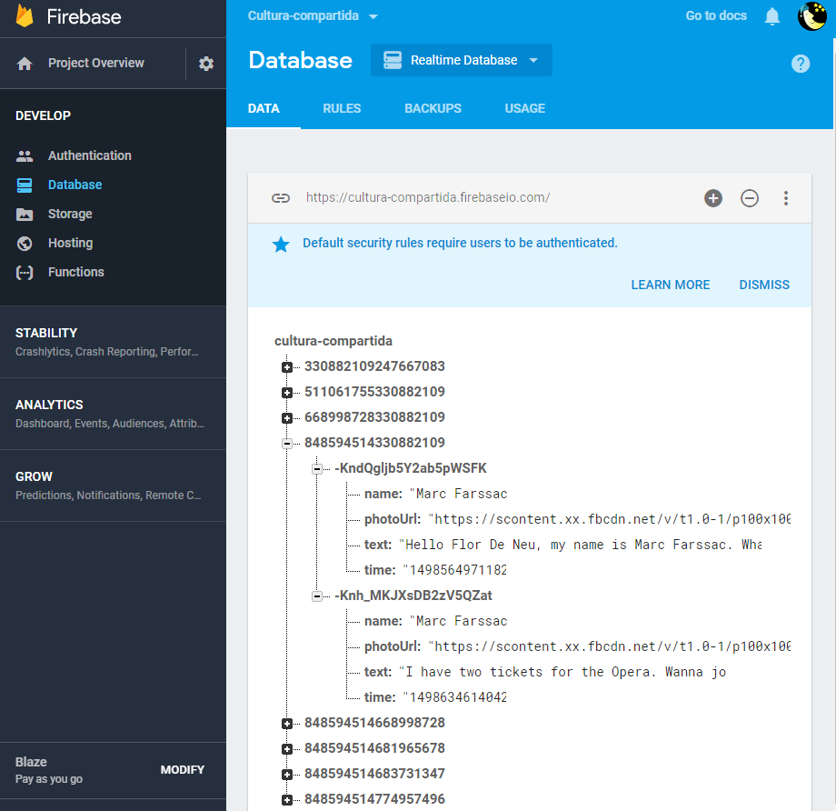Switch to the DATA tab
Viewport: 836px width, 811px height.
click(264, 108)
